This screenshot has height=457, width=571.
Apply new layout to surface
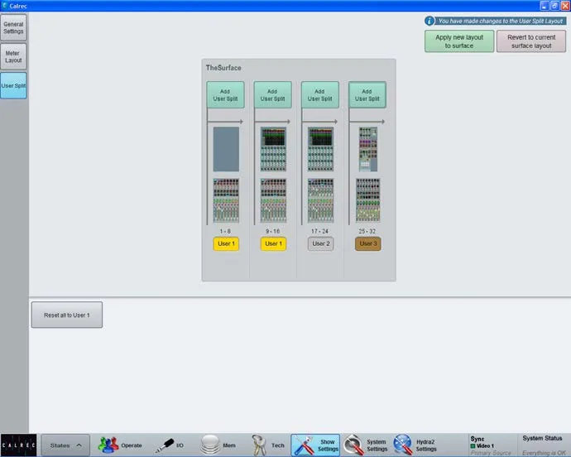(x=459, y=41)
